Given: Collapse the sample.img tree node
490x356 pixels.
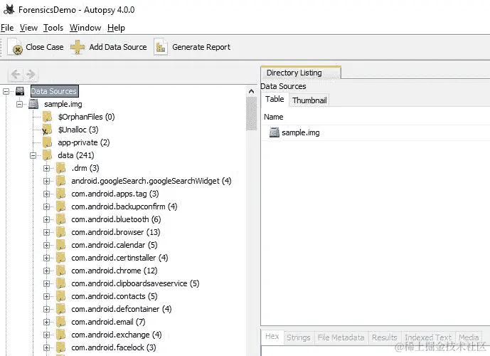Looking at the screenshot, I should [x=19, y=104].
